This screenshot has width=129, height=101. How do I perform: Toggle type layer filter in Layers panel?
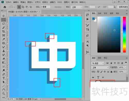(115, 63)
